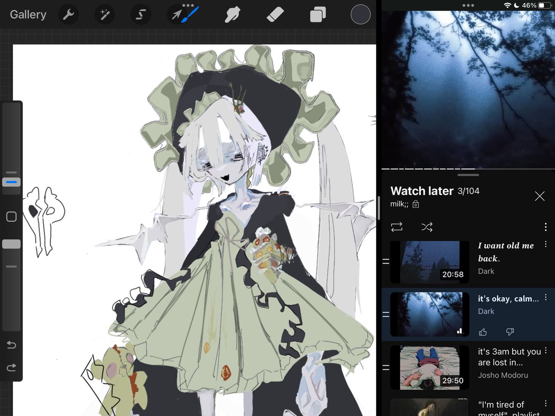This screenshot has height=416, width=555.
Task: Tap the 'I want old me back.' title
Action: point(506,252)
